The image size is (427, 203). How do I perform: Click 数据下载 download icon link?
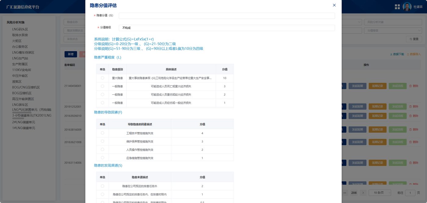point(397,54)
